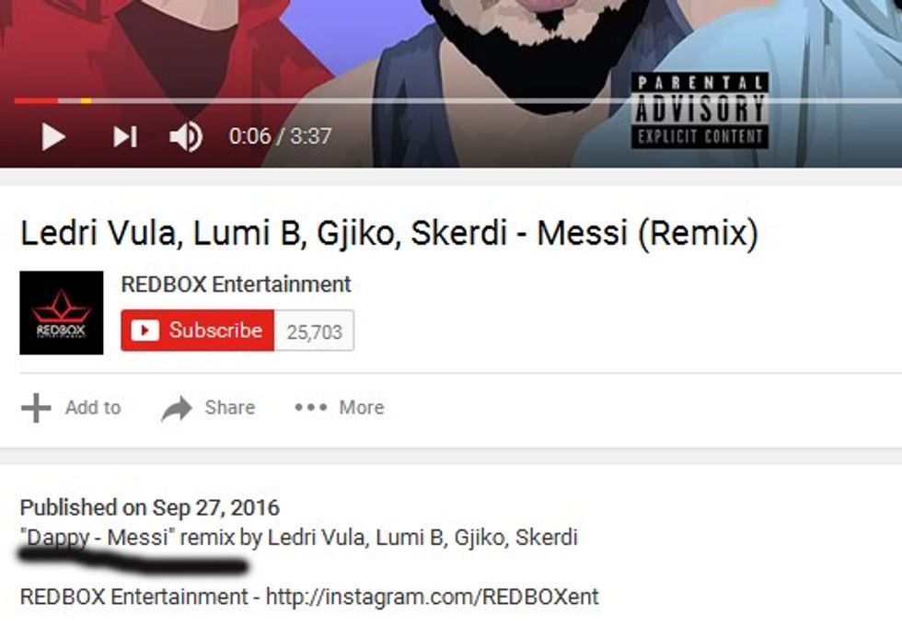The height and width of the screenshot is (627, 902).
Task: Click the Parental Advisory label in video
Action: click(700, 110)
